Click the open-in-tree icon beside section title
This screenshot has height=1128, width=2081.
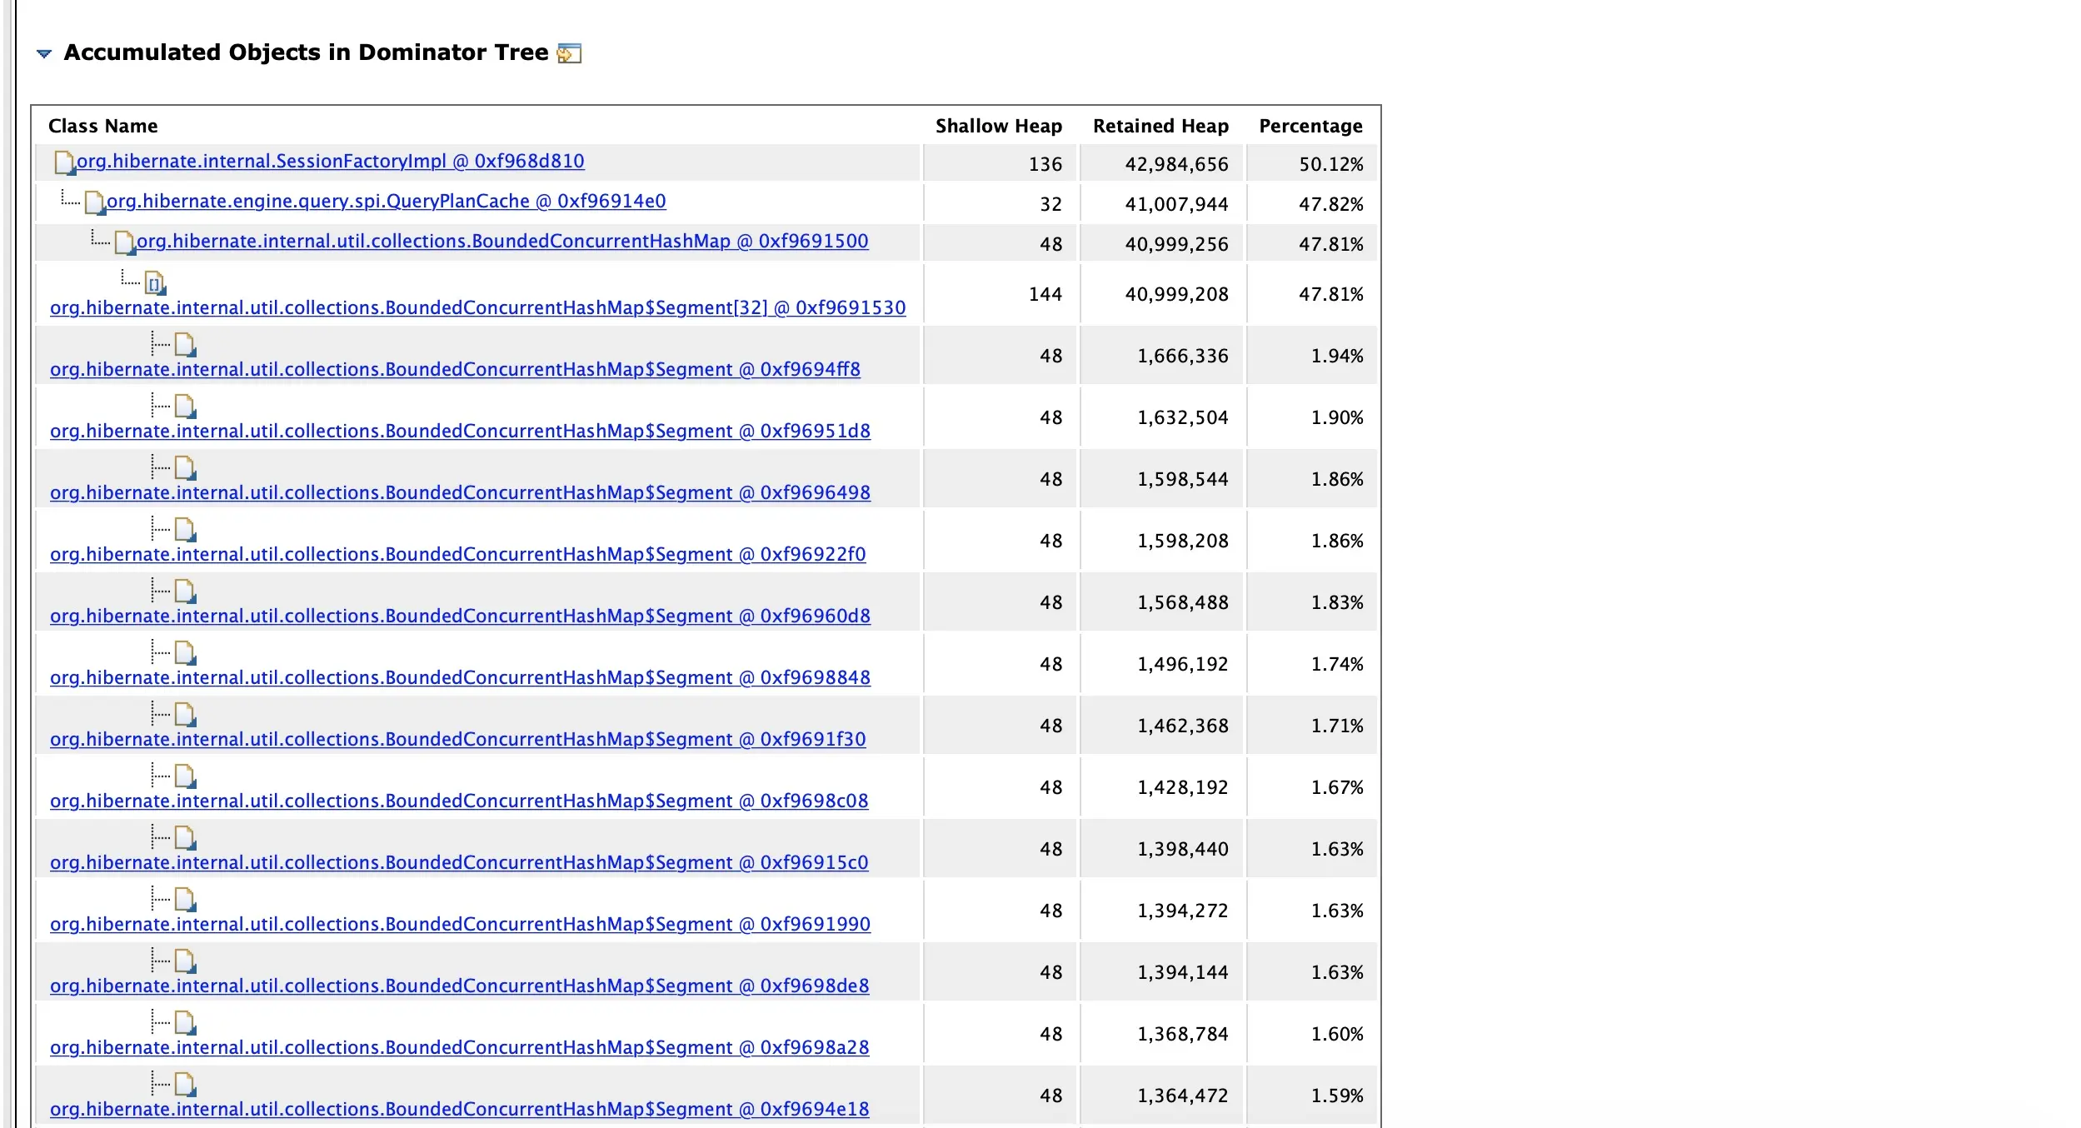[x=568, y=53]
